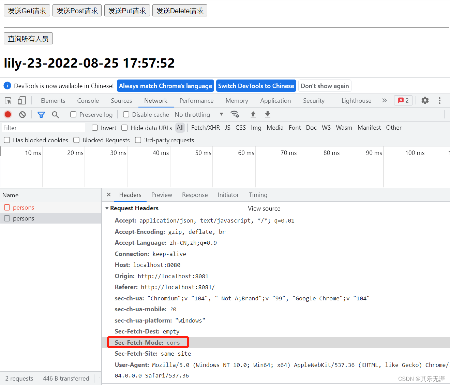Image resolution: width=450 pixels, height=385 pixels.
Task: Check the 3rd-party requests checkbox
Action: [138, 140]
